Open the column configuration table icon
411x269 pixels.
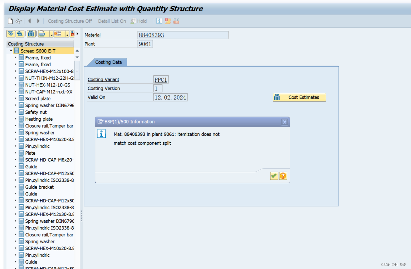tap(58, 34)
